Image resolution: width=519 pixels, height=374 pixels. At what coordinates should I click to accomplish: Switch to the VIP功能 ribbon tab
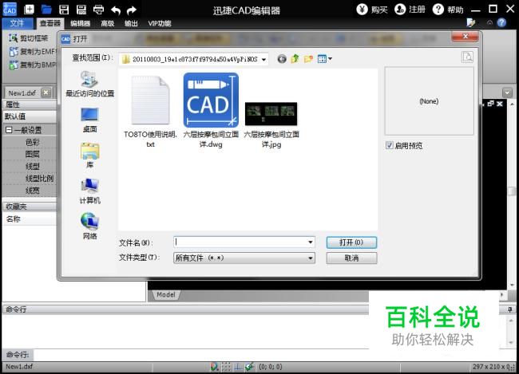(160, 23)
